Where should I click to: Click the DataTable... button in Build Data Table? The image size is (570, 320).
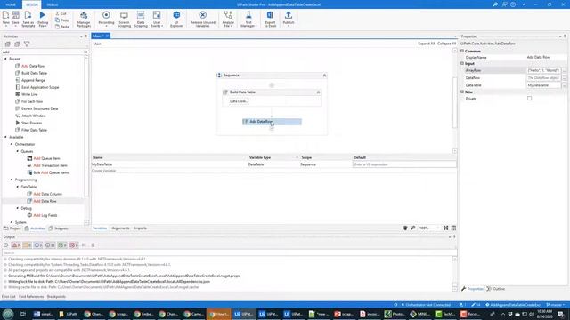[x=239, y=101]
